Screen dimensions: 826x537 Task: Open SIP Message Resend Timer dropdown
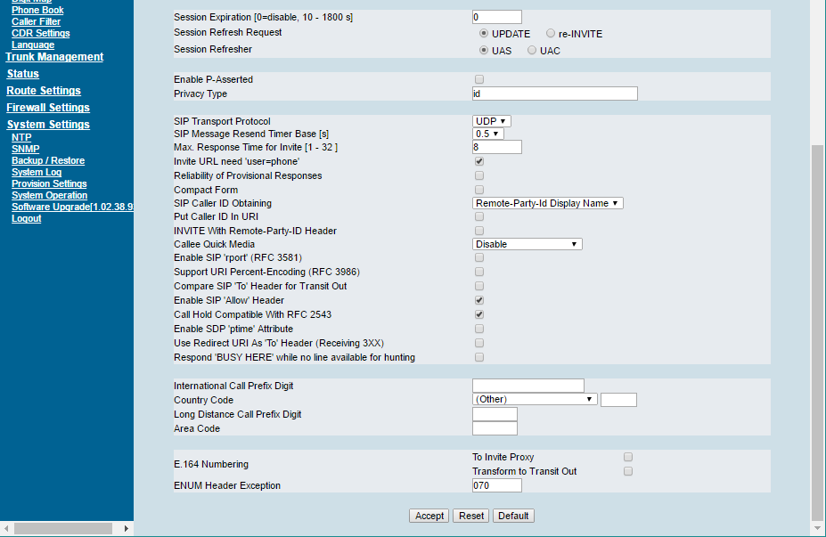(487, 134)
